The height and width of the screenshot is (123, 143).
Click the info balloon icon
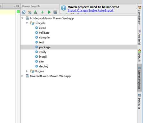64,8
